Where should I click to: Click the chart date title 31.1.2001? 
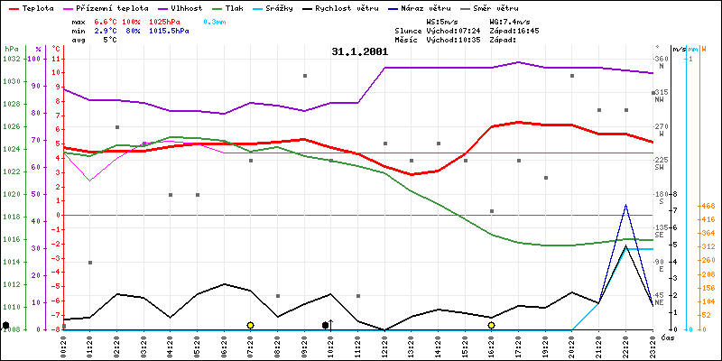pyautogui.click(x=359, y=51)
